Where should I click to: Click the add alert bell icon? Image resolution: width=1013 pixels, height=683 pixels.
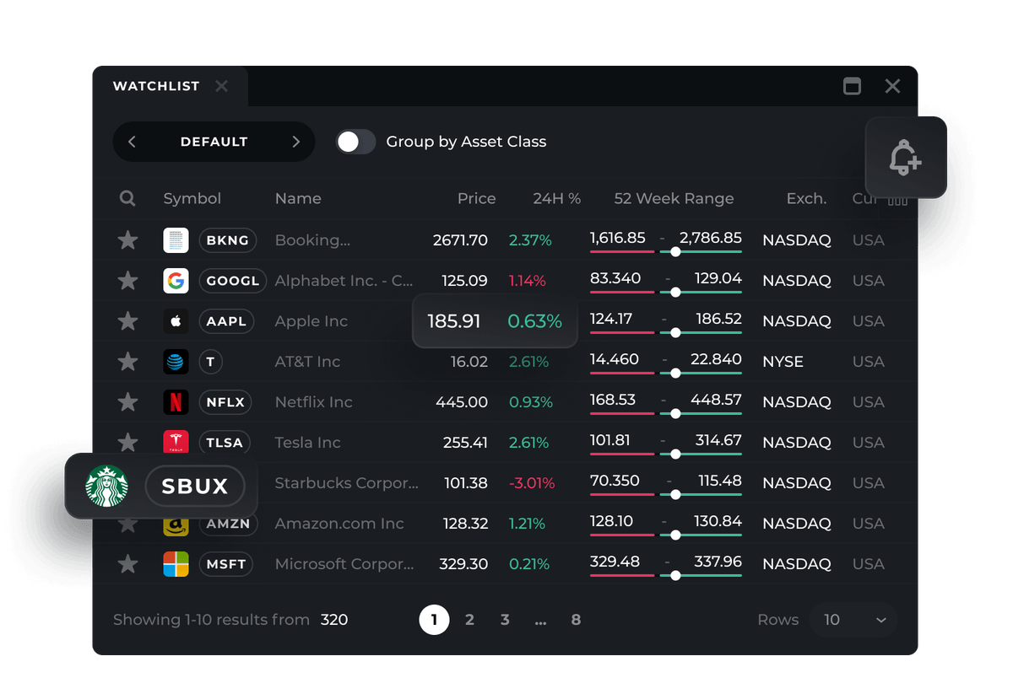pyautogui.click(x=906, y=158)
